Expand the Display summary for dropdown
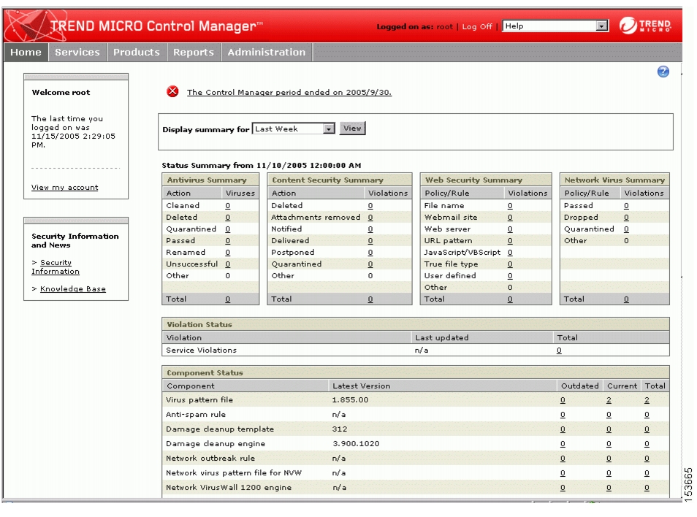Viewport: 697px width, 517px height. 293,129
